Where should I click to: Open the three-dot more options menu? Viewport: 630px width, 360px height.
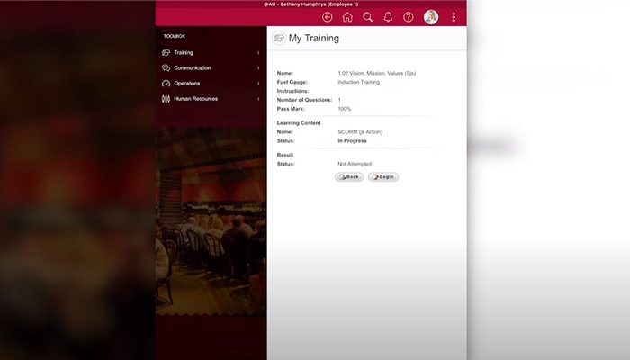pyautogui.click(x=454, y=17)
